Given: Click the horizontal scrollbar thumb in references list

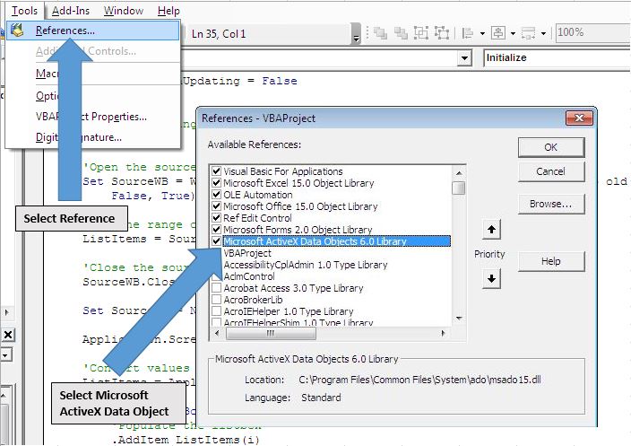Looking at the screenshot, I should pos(271,333).
